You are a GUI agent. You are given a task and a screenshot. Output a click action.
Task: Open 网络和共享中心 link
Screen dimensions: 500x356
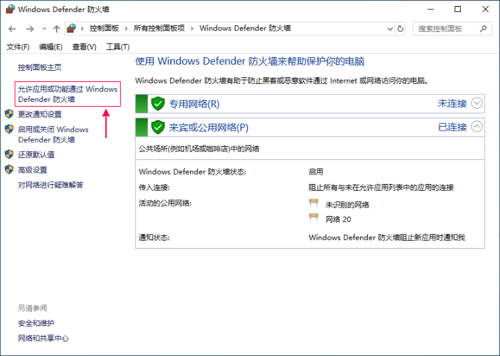[43, 338]
